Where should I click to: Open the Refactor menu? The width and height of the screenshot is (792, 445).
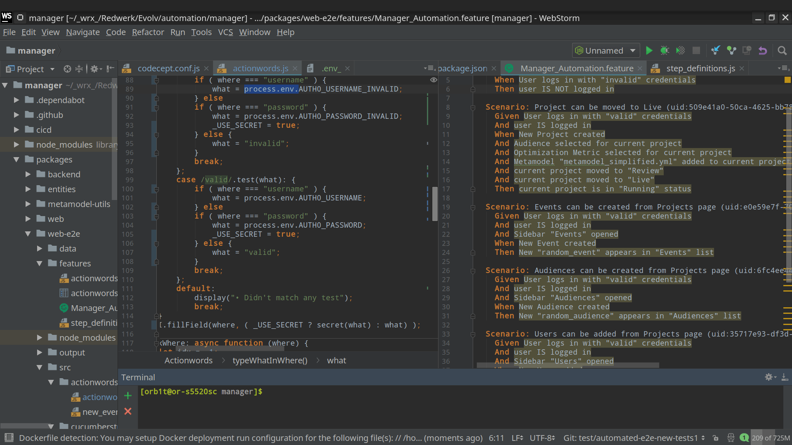148,32
